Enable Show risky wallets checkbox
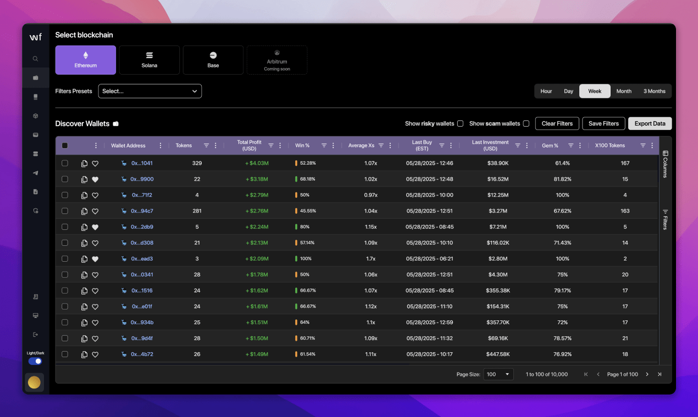 coord(461,123)
